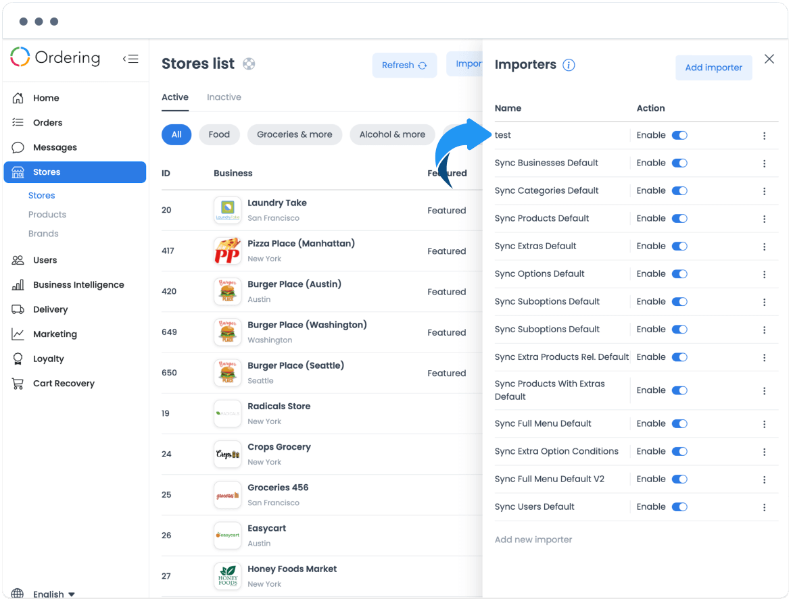The image size is (791, 601).
Task: Switch to the Inactive stores tab
Action: (224, 97)
